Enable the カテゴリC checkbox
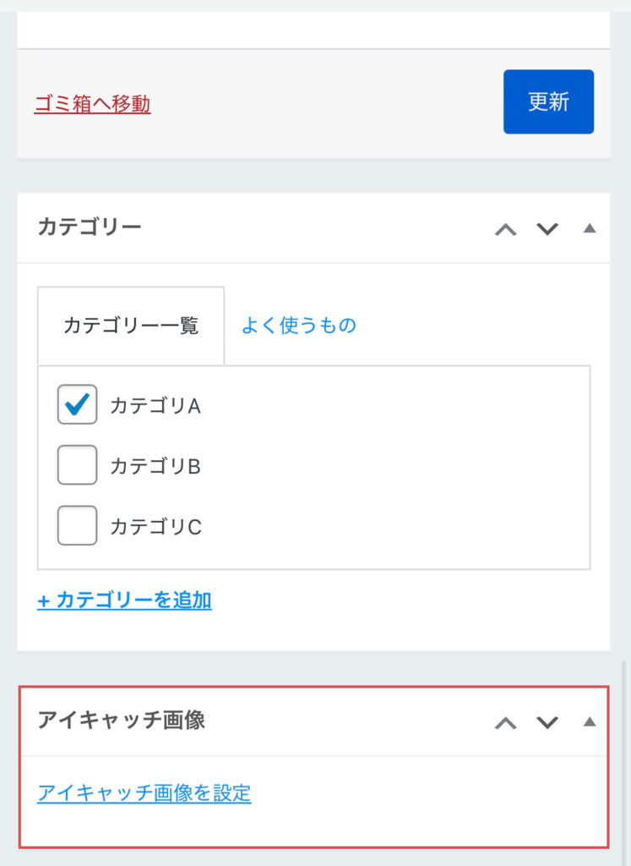The height and width of the screenshot is (866, 631). 78,526
